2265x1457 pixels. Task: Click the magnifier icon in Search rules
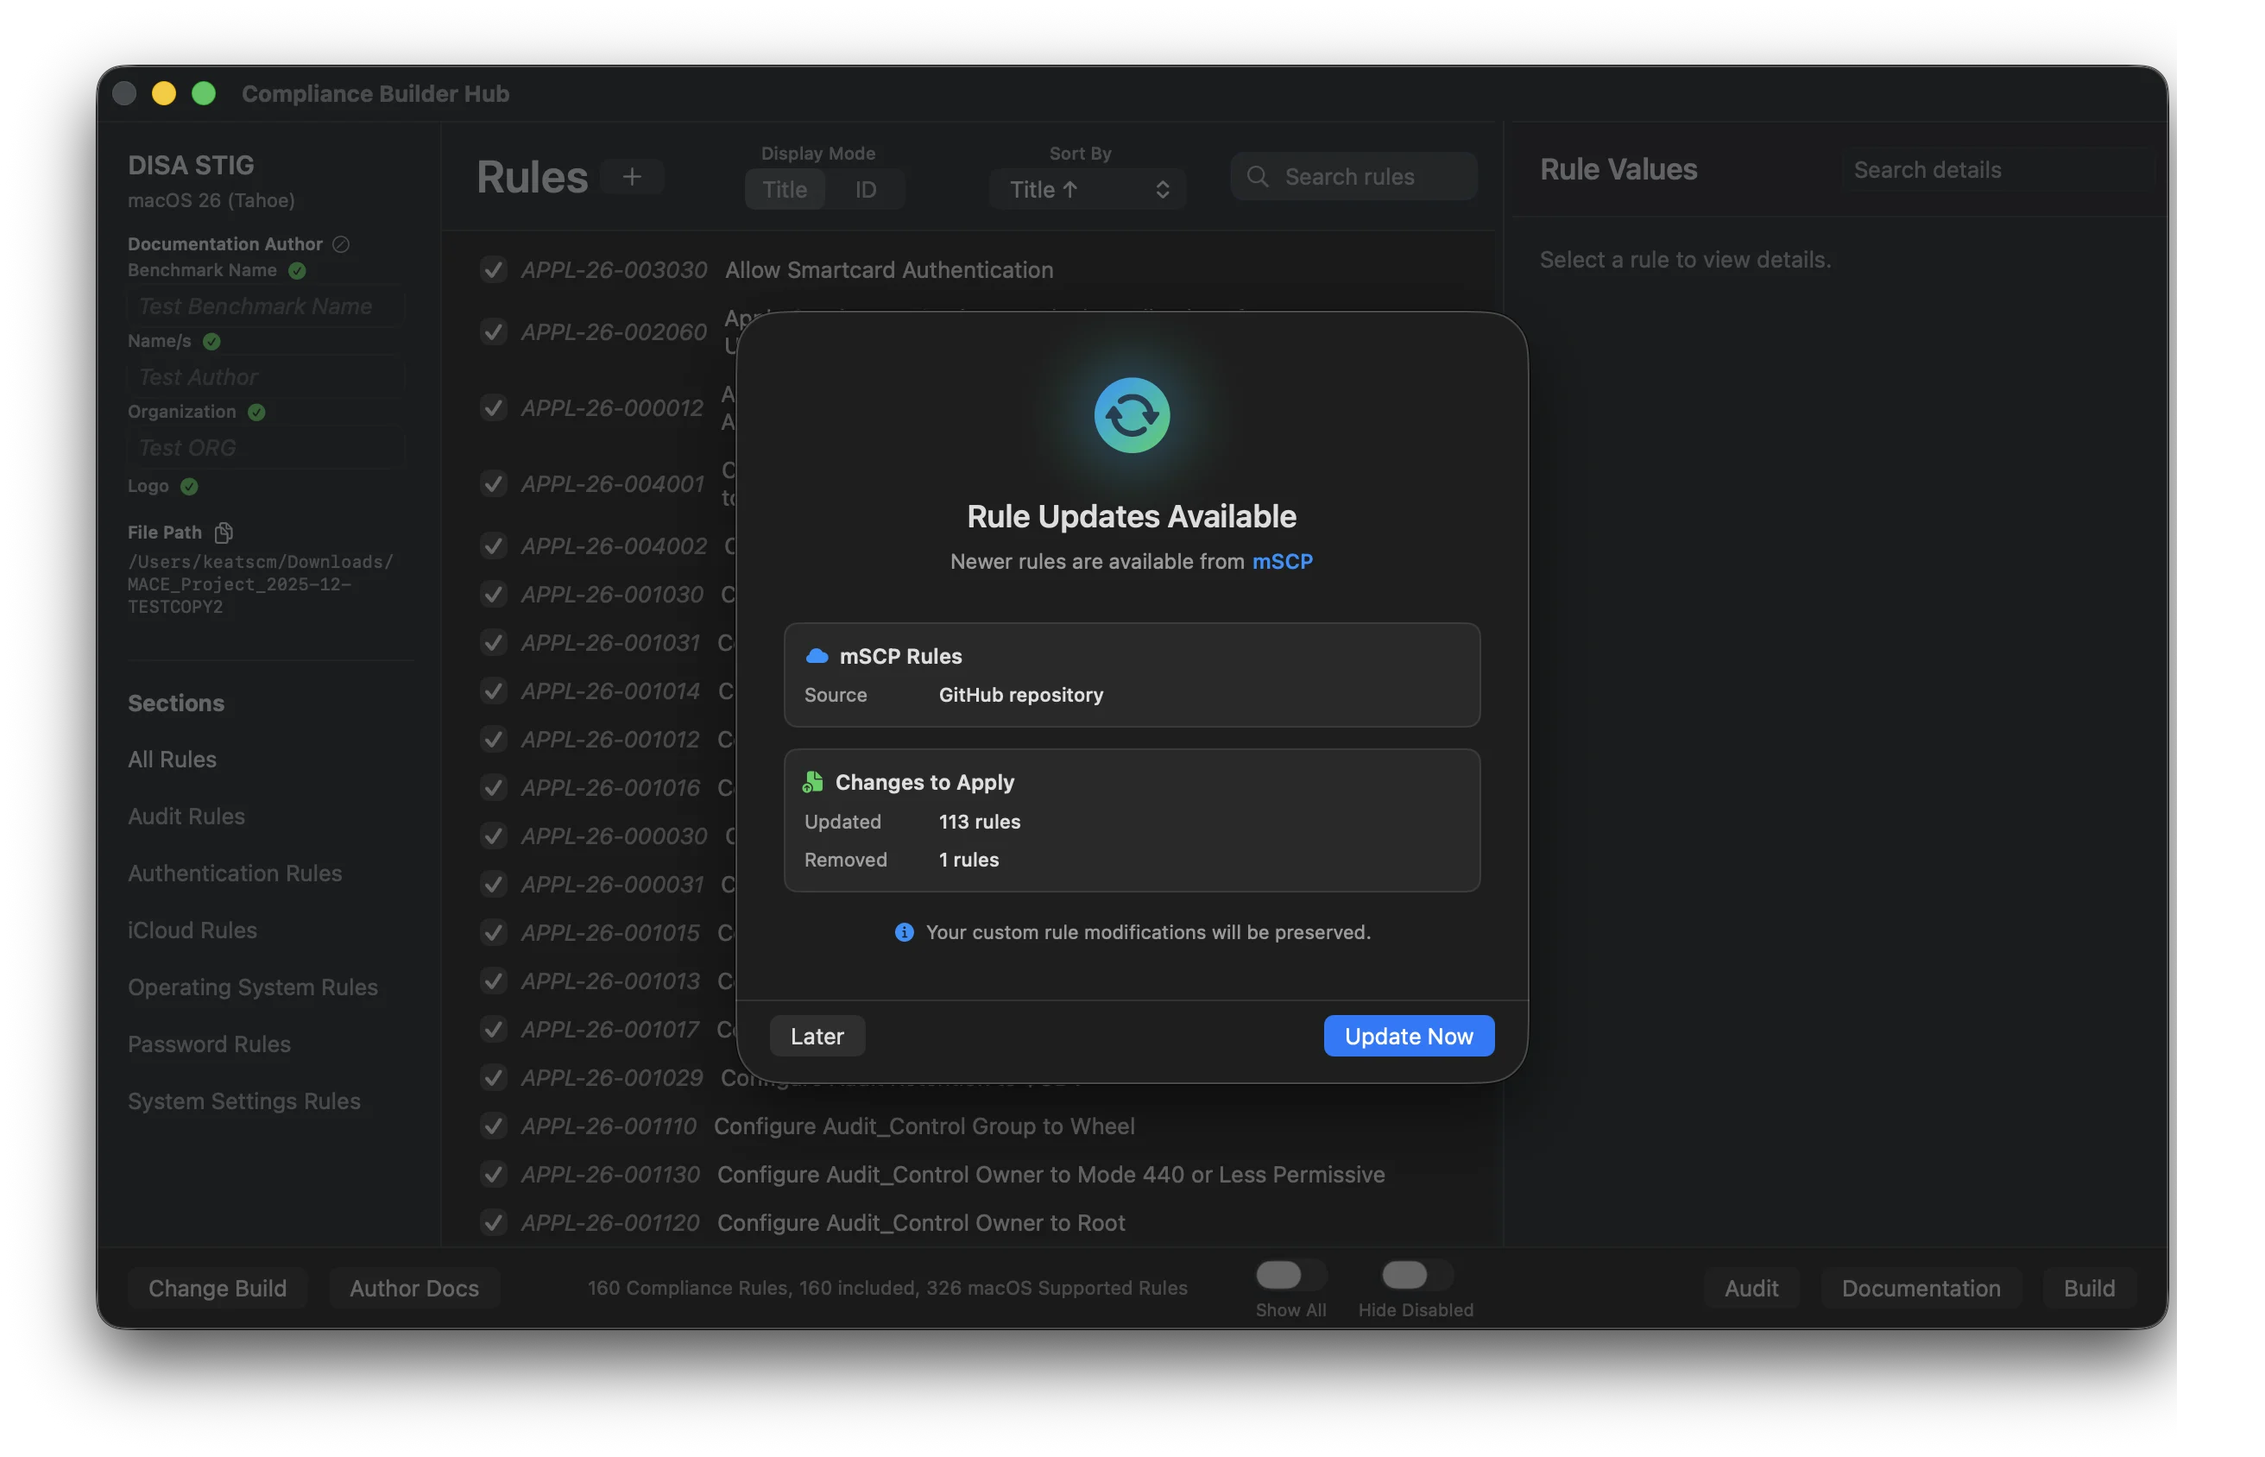pyautogui.click(x=1258, y=177)
